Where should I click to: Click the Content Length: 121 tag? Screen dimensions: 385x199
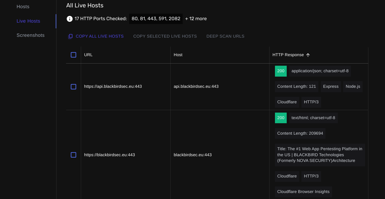297,87
